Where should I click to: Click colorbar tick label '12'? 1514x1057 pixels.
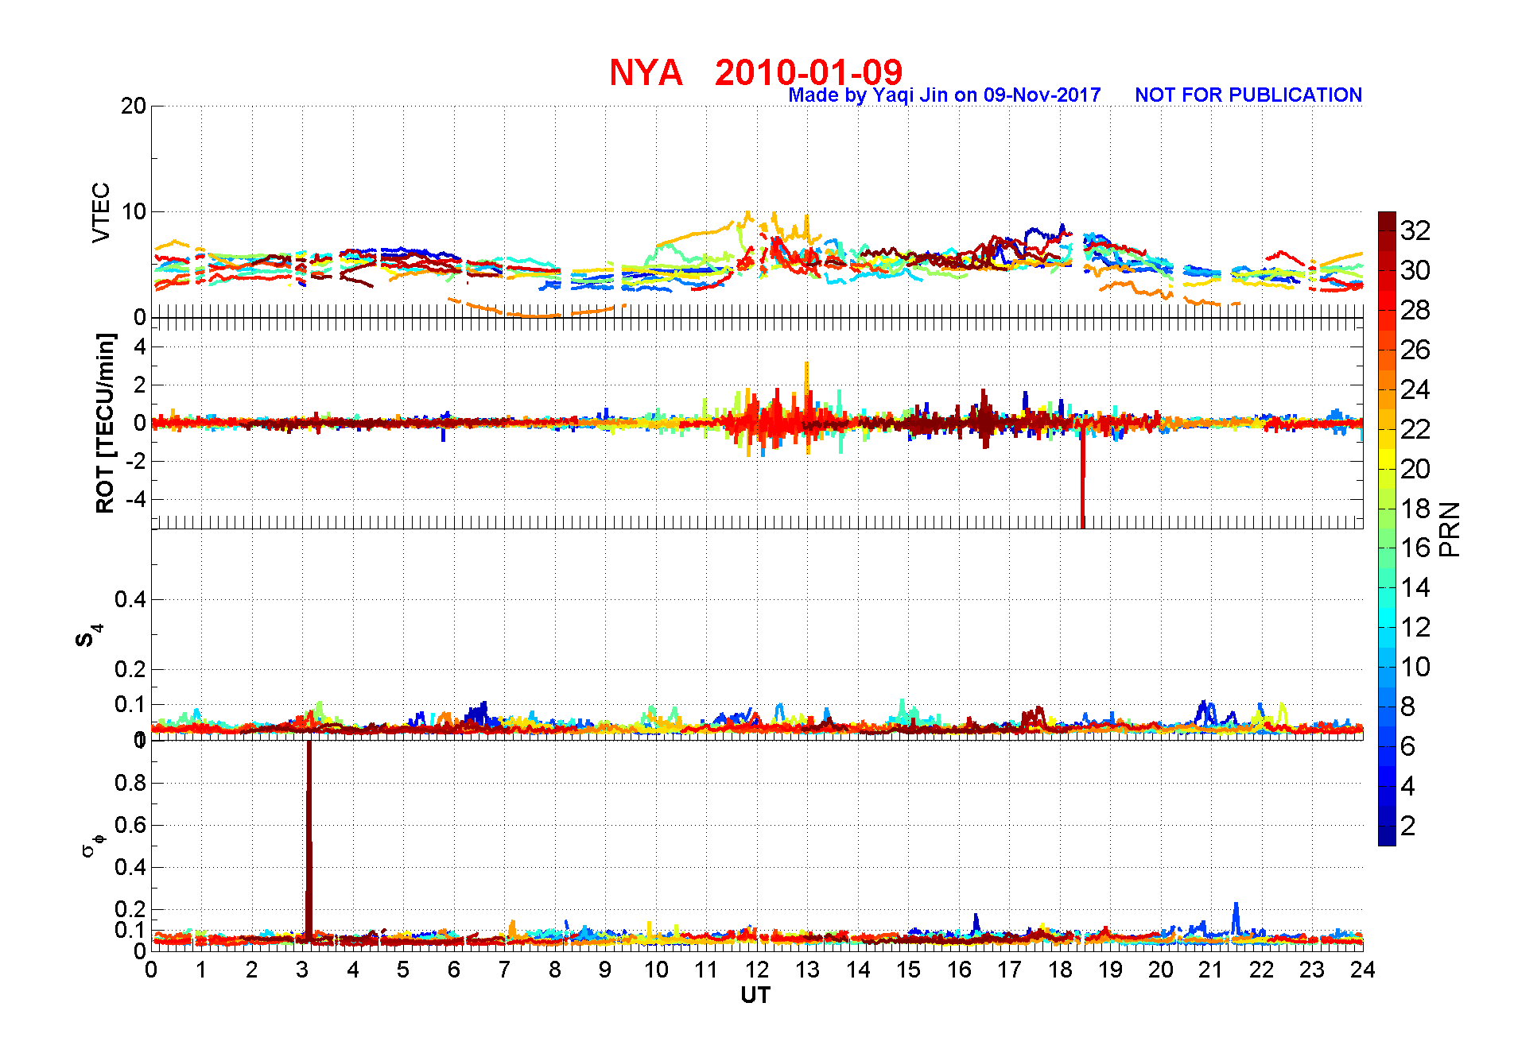click(1415, 627)
